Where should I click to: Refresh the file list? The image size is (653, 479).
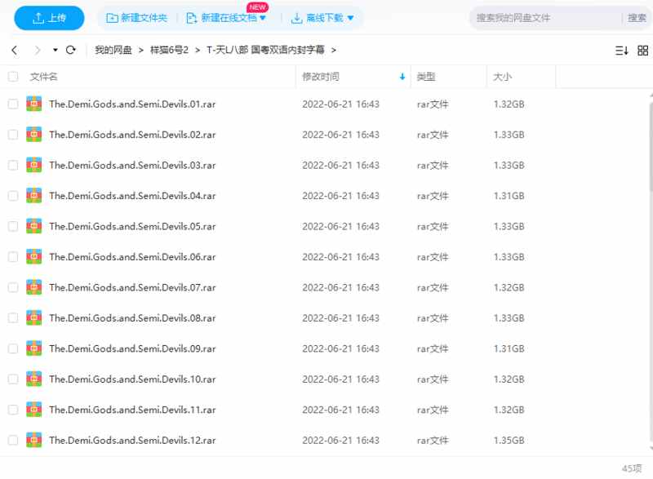[71, 50]
